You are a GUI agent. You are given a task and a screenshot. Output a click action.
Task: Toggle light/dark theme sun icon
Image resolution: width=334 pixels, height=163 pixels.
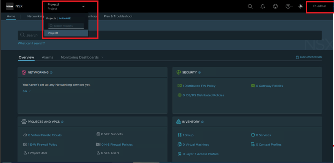pos(301,6)
